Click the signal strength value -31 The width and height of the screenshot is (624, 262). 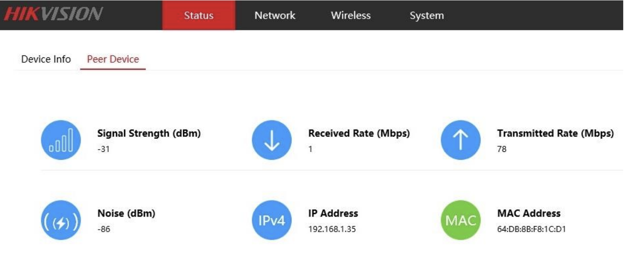click(x=104, y=149)
